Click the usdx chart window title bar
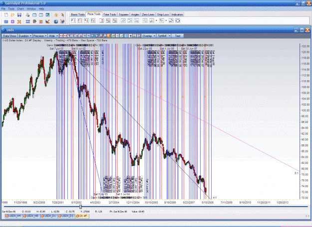Image resolution: width=312 pixels, height=227 pixels. (155, 30)
